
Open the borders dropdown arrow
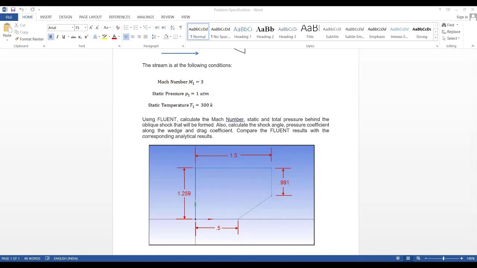pyautogui.click(x=180, y=37)
